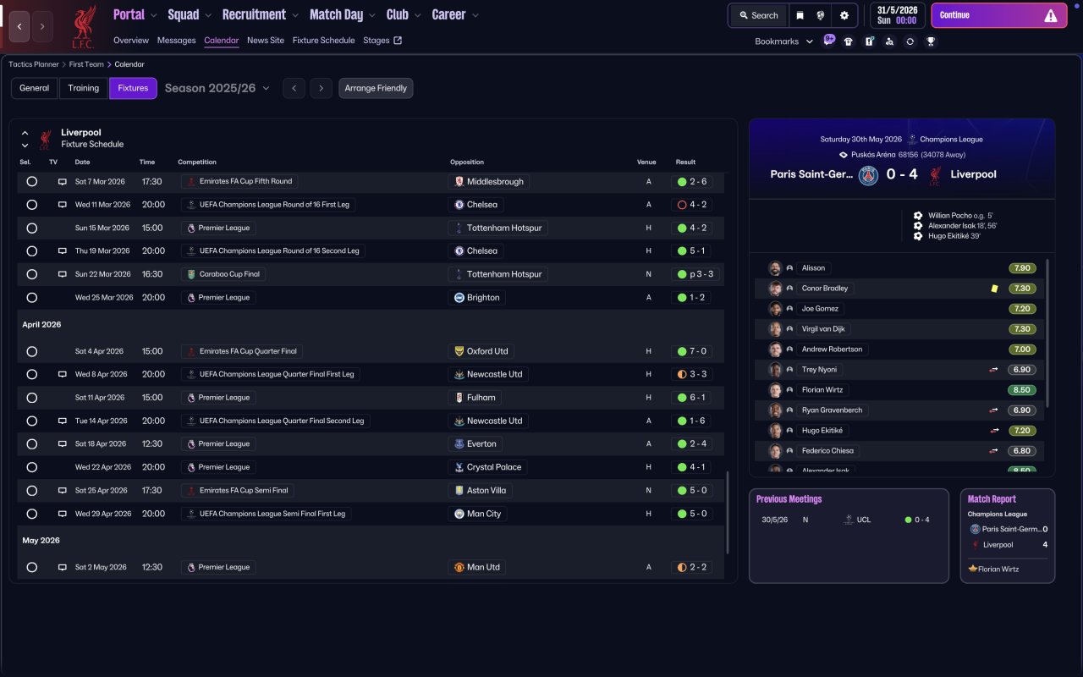Click the player ratings list scrollbar
Viewport: 1083px width, 677px height.
(x=1047, y=333)
